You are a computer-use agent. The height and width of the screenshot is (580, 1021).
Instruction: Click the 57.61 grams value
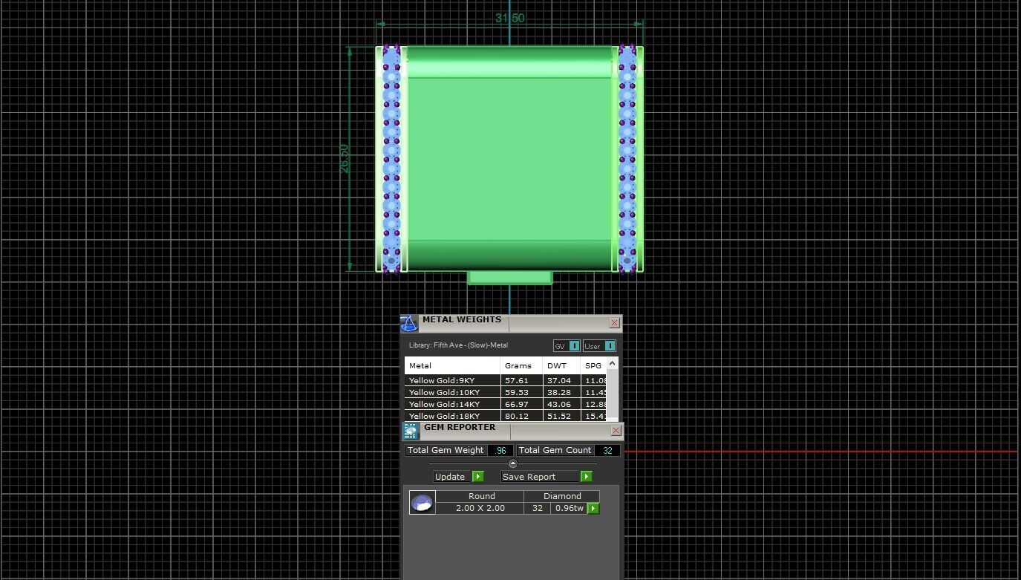click(517, 380)
